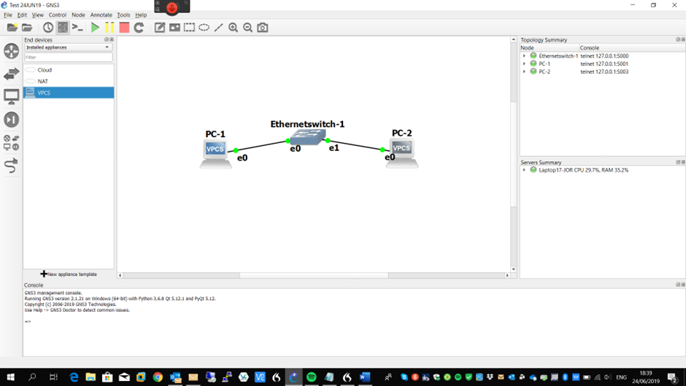Open the Installed appliances dropdown
The image size is (686, 386).
68,47
